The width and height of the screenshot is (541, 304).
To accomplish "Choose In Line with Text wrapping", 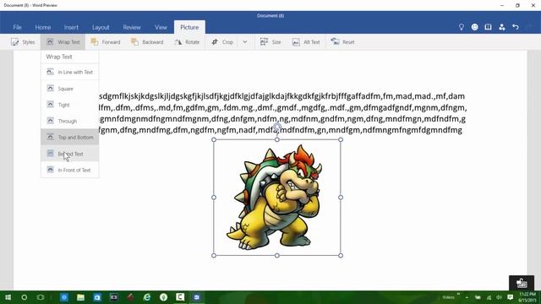I will (x=69, y=72).
